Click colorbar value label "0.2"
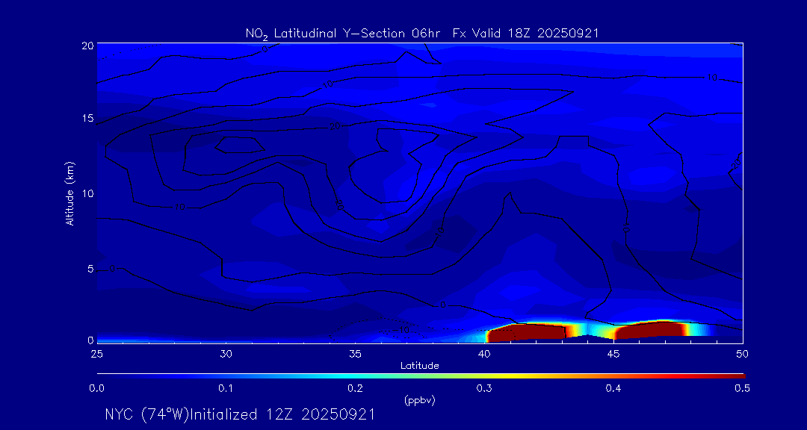The width and height of the screenshot is (807, 430). pyautogui.click(x=355, y=389)
